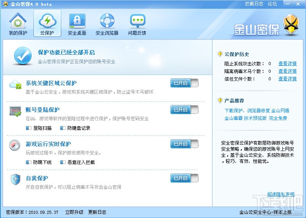Open the 安全浏览器 lifebuoy icon
The image size is (306, 218).
point(107,21)
